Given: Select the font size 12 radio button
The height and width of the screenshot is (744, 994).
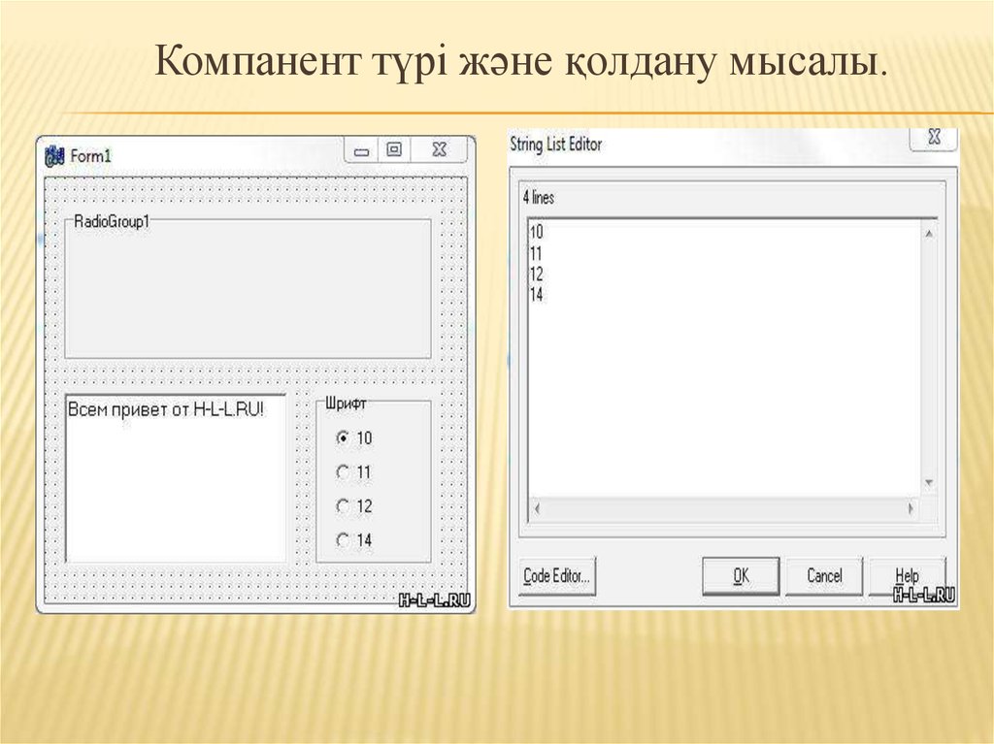Looking at the screenshot, I should [345, 506].
